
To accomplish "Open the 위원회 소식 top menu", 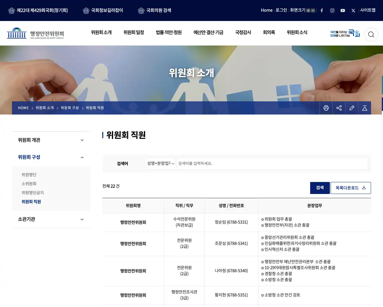I will [297, 32].
